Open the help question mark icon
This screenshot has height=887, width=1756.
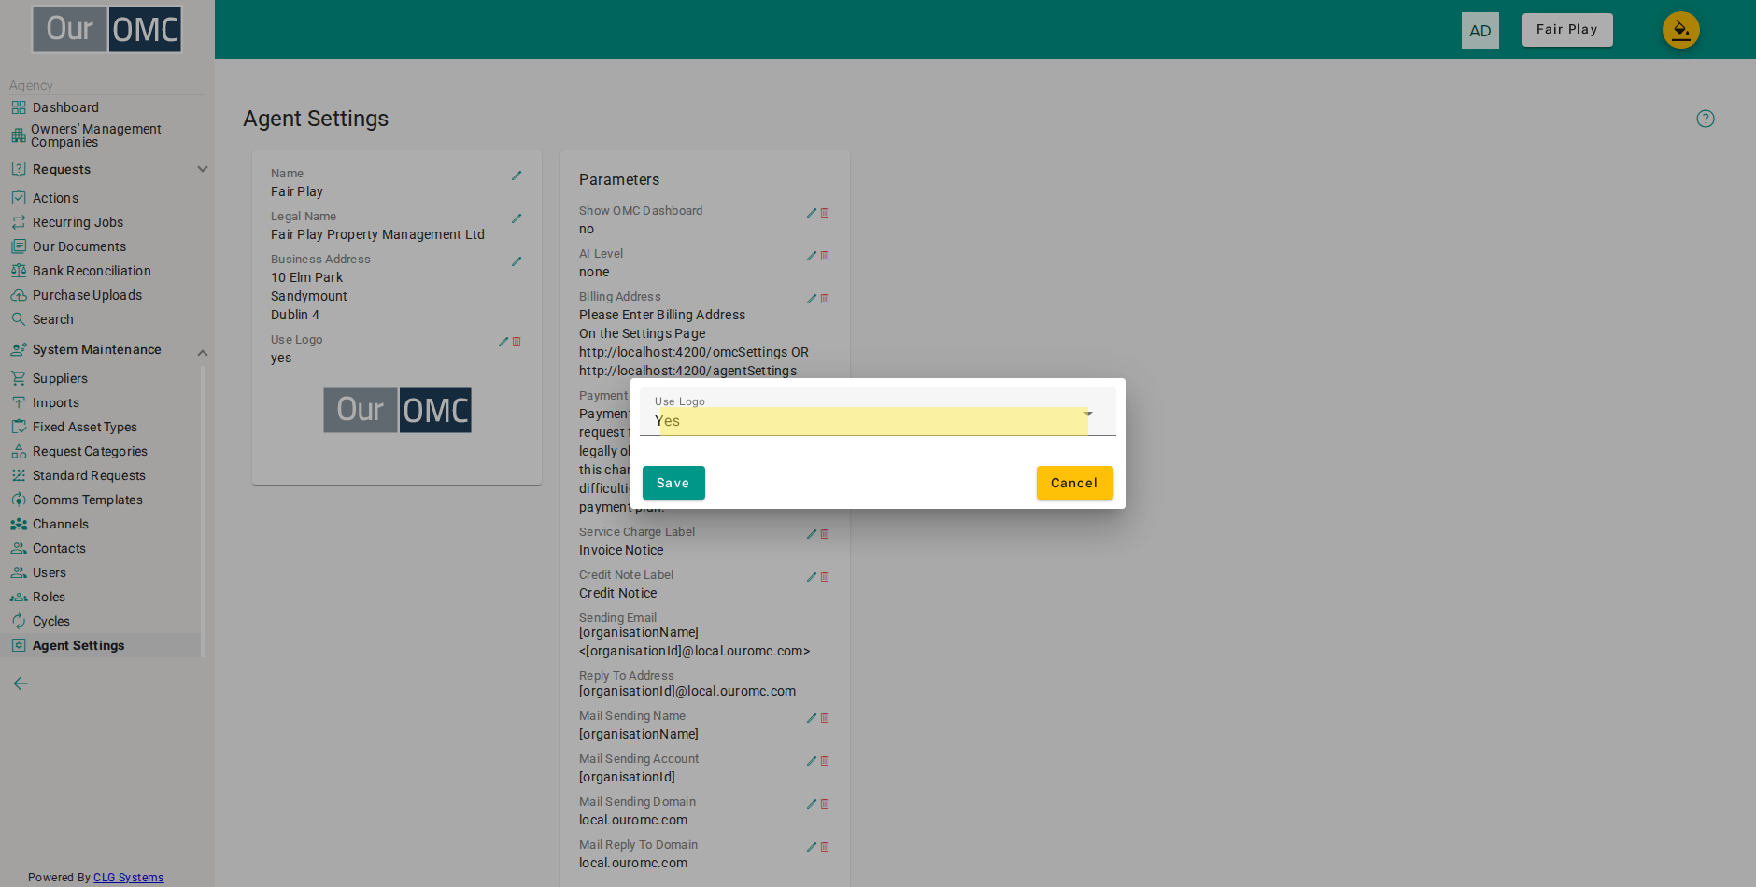point(1706,119)
